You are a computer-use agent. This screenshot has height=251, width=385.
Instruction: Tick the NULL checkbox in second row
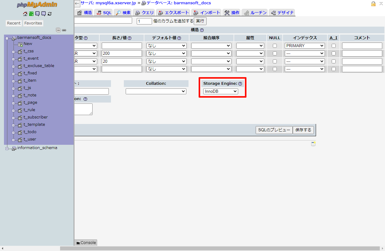pos(275,53)
